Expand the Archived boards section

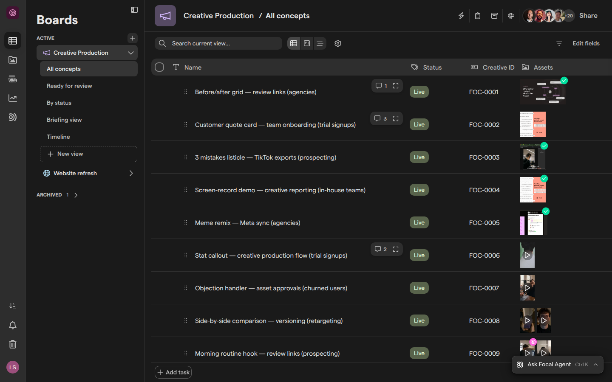pyautogui.click(x=76, y=195)
